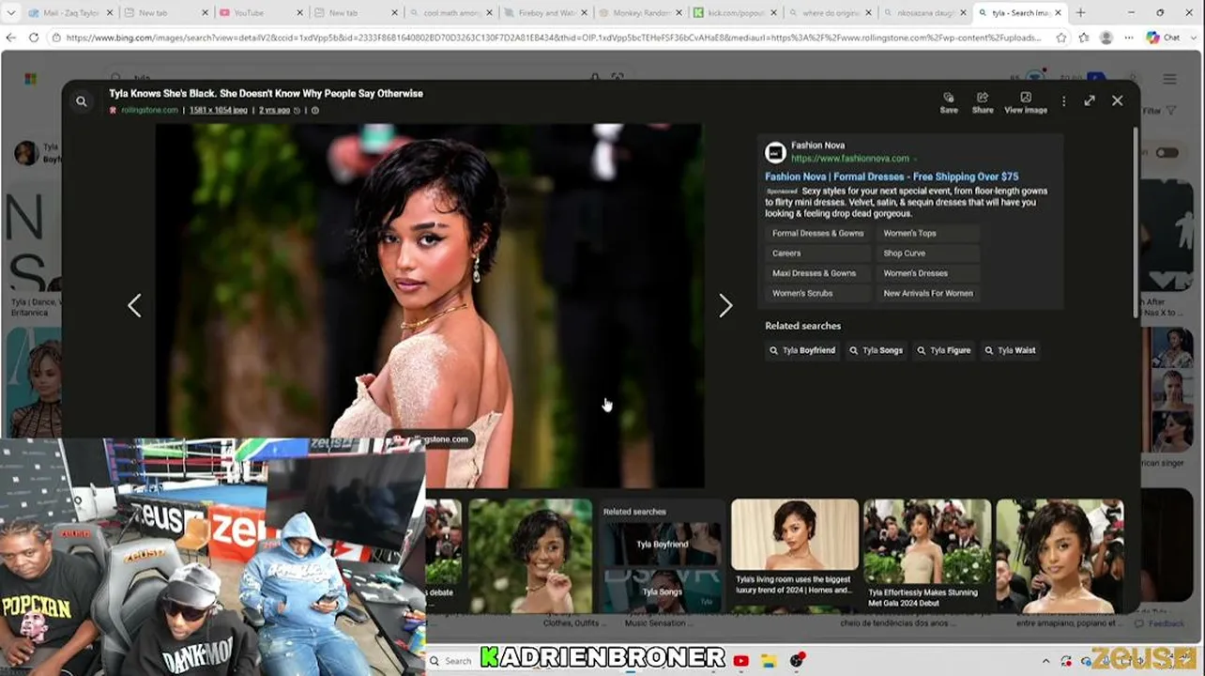Open the browser profile icon

coord(1106,38)
